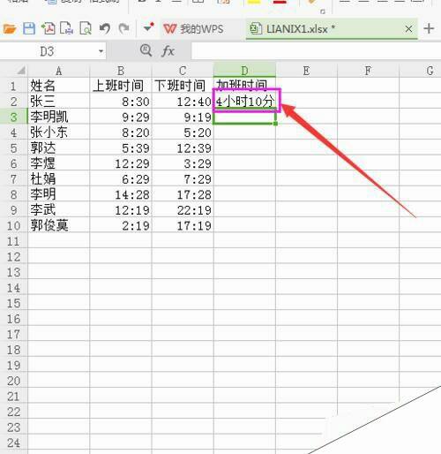Open the font settings dialog launcher
Image resolution: width=441 pixels, height=454 pixels.
pyautogui.click(x=323, y=11)
